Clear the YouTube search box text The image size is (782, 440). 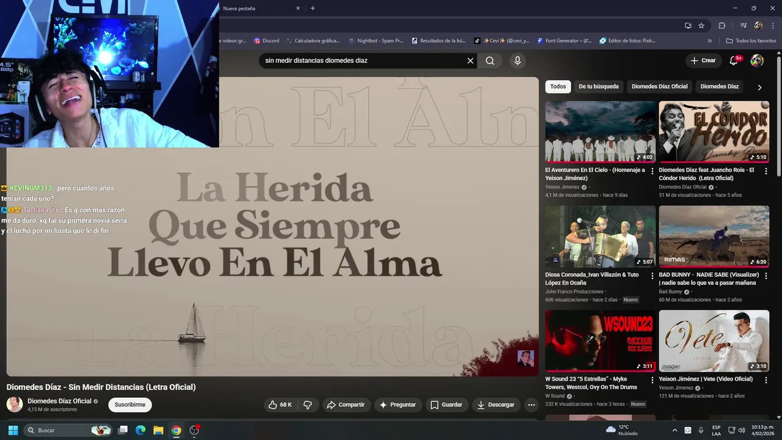(470, 61)
